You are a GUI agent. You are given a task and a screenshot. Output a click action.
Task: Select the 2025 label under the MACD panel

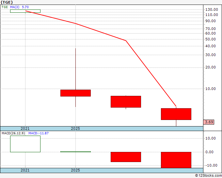(x=75, y=170)
